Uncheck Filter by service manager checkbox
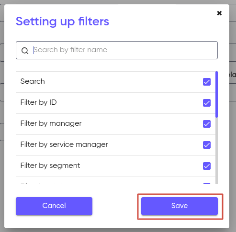Image resolution: width=236 pixels, height=232 pixels. [207, 145]
